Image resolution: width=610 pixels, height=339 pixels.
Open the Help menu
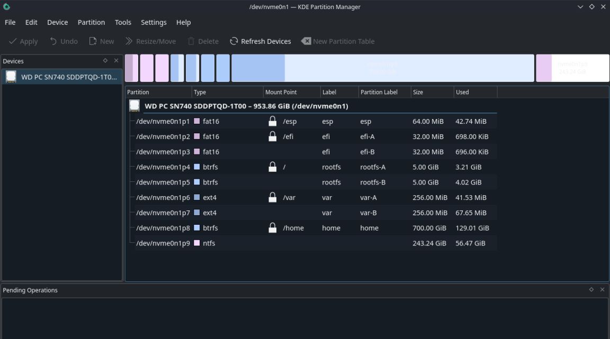click(x=183, y=22)
